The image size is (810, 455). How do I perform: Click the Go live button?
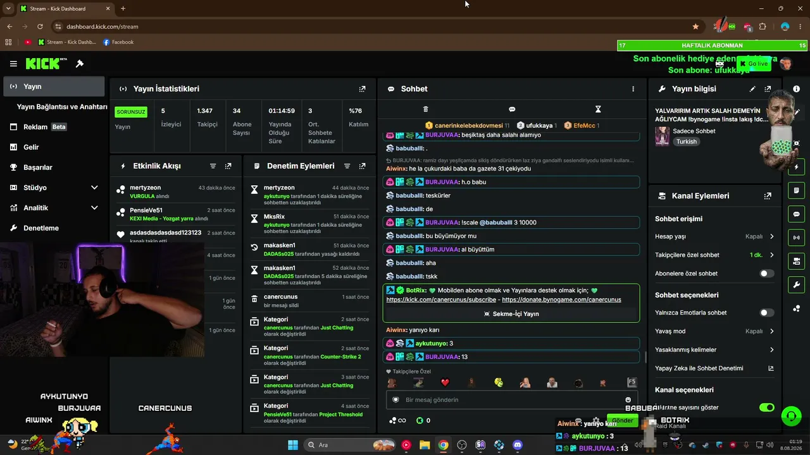point(754,64)
